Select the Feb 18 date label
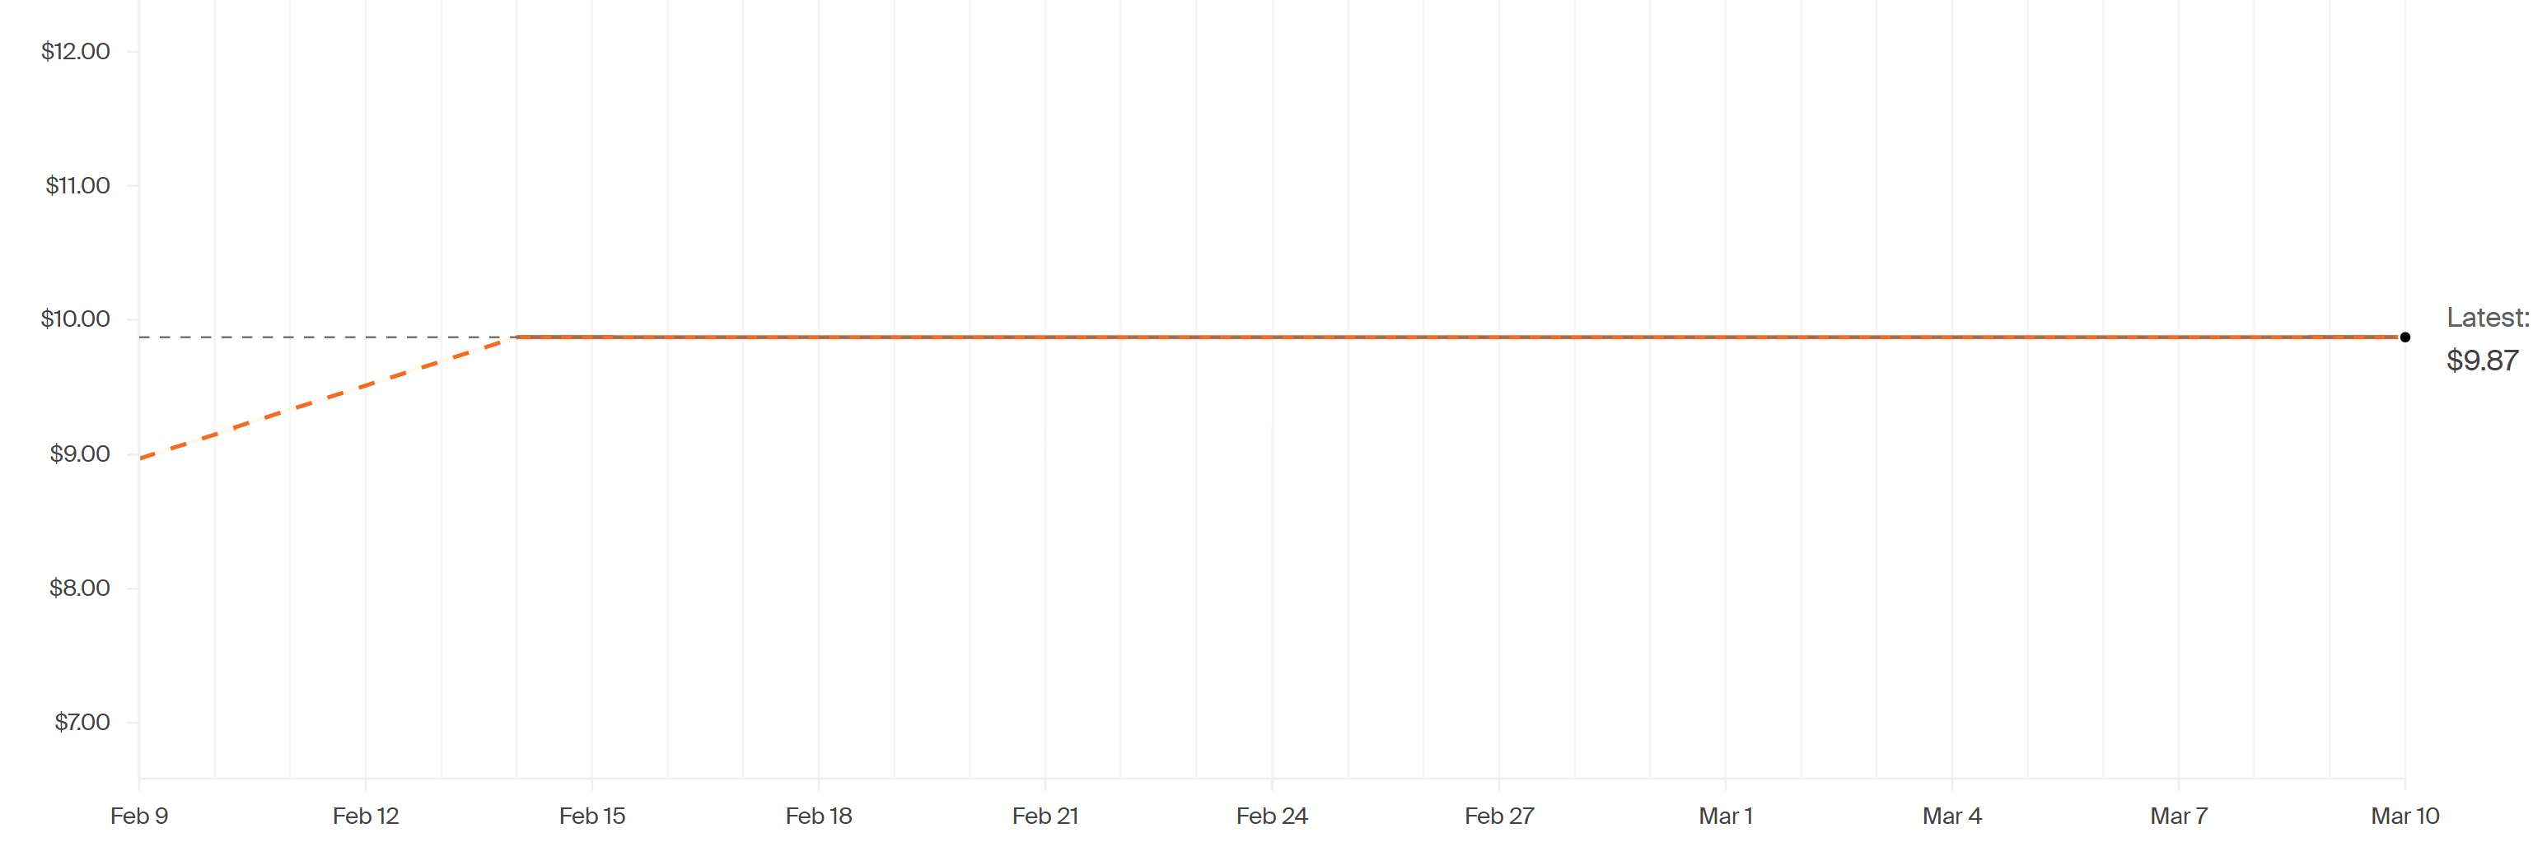Screen dimensions: 2533x856 819,816
